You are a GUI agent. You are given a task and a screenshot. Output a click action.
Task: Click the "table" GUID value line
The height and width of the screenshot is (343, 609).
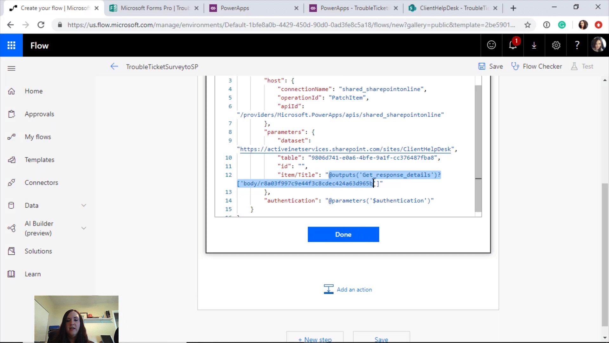pyautogui.click(x=359, y=158)
